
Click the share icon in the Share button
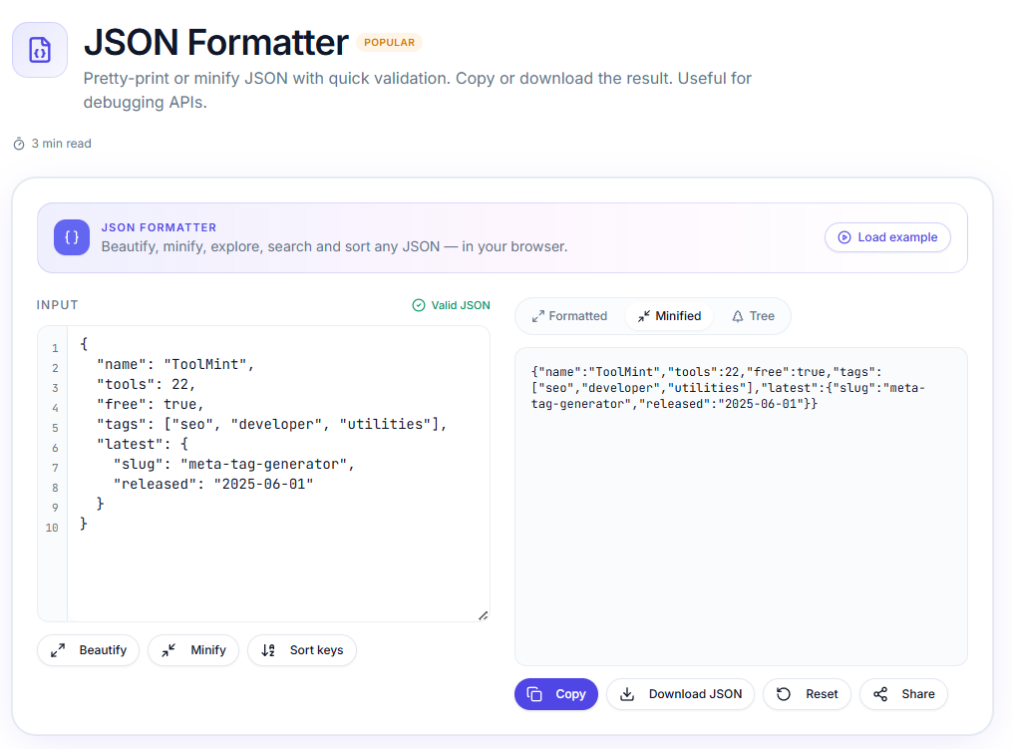click(880, 694)
